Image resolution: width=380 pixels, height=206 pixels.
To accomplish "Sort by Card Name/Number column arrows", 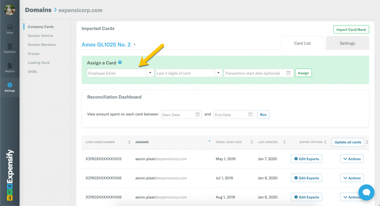I will (129, 142).
